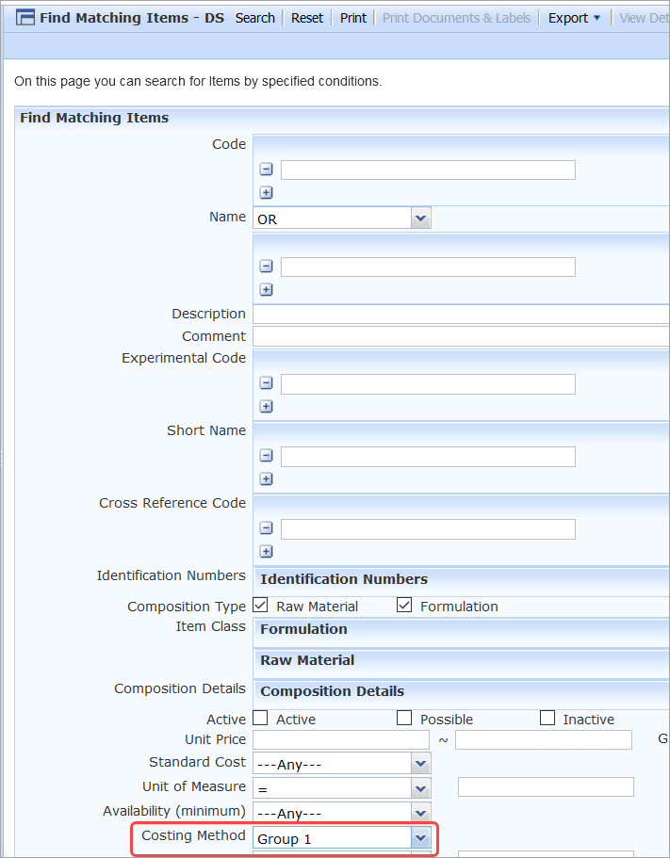The width and height of the screenshot is (670, 858).
Task: Click the Find Matching Items panel header
Action: tap(342, 118)
